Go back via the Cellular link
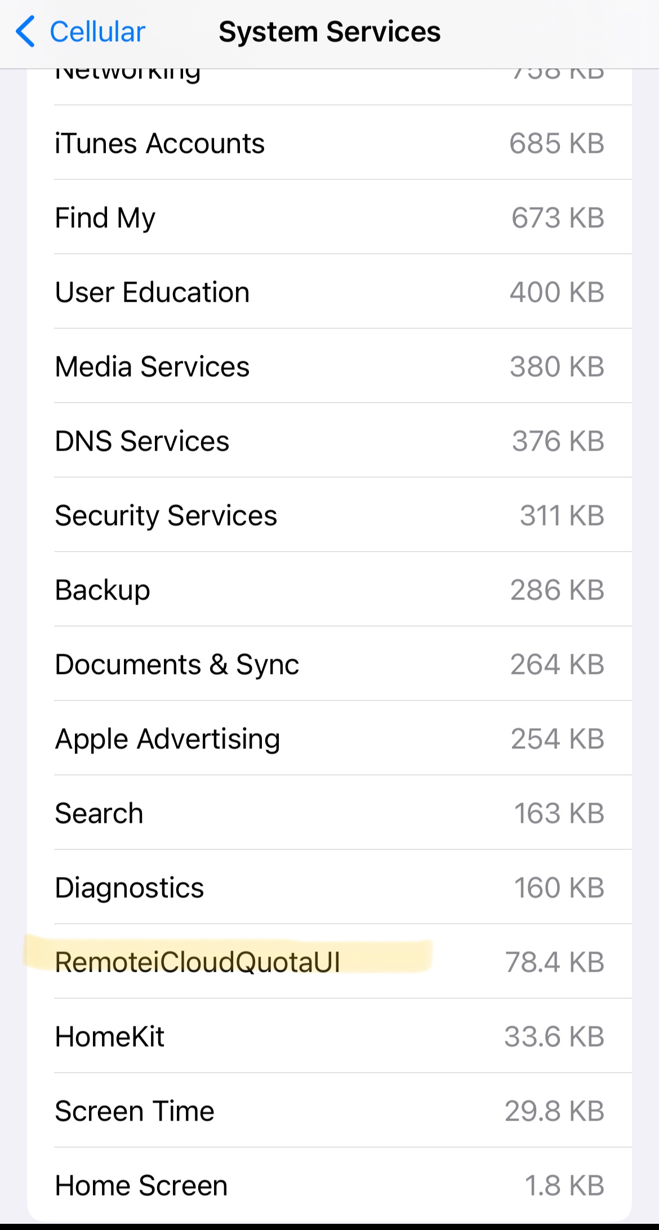 97,32
